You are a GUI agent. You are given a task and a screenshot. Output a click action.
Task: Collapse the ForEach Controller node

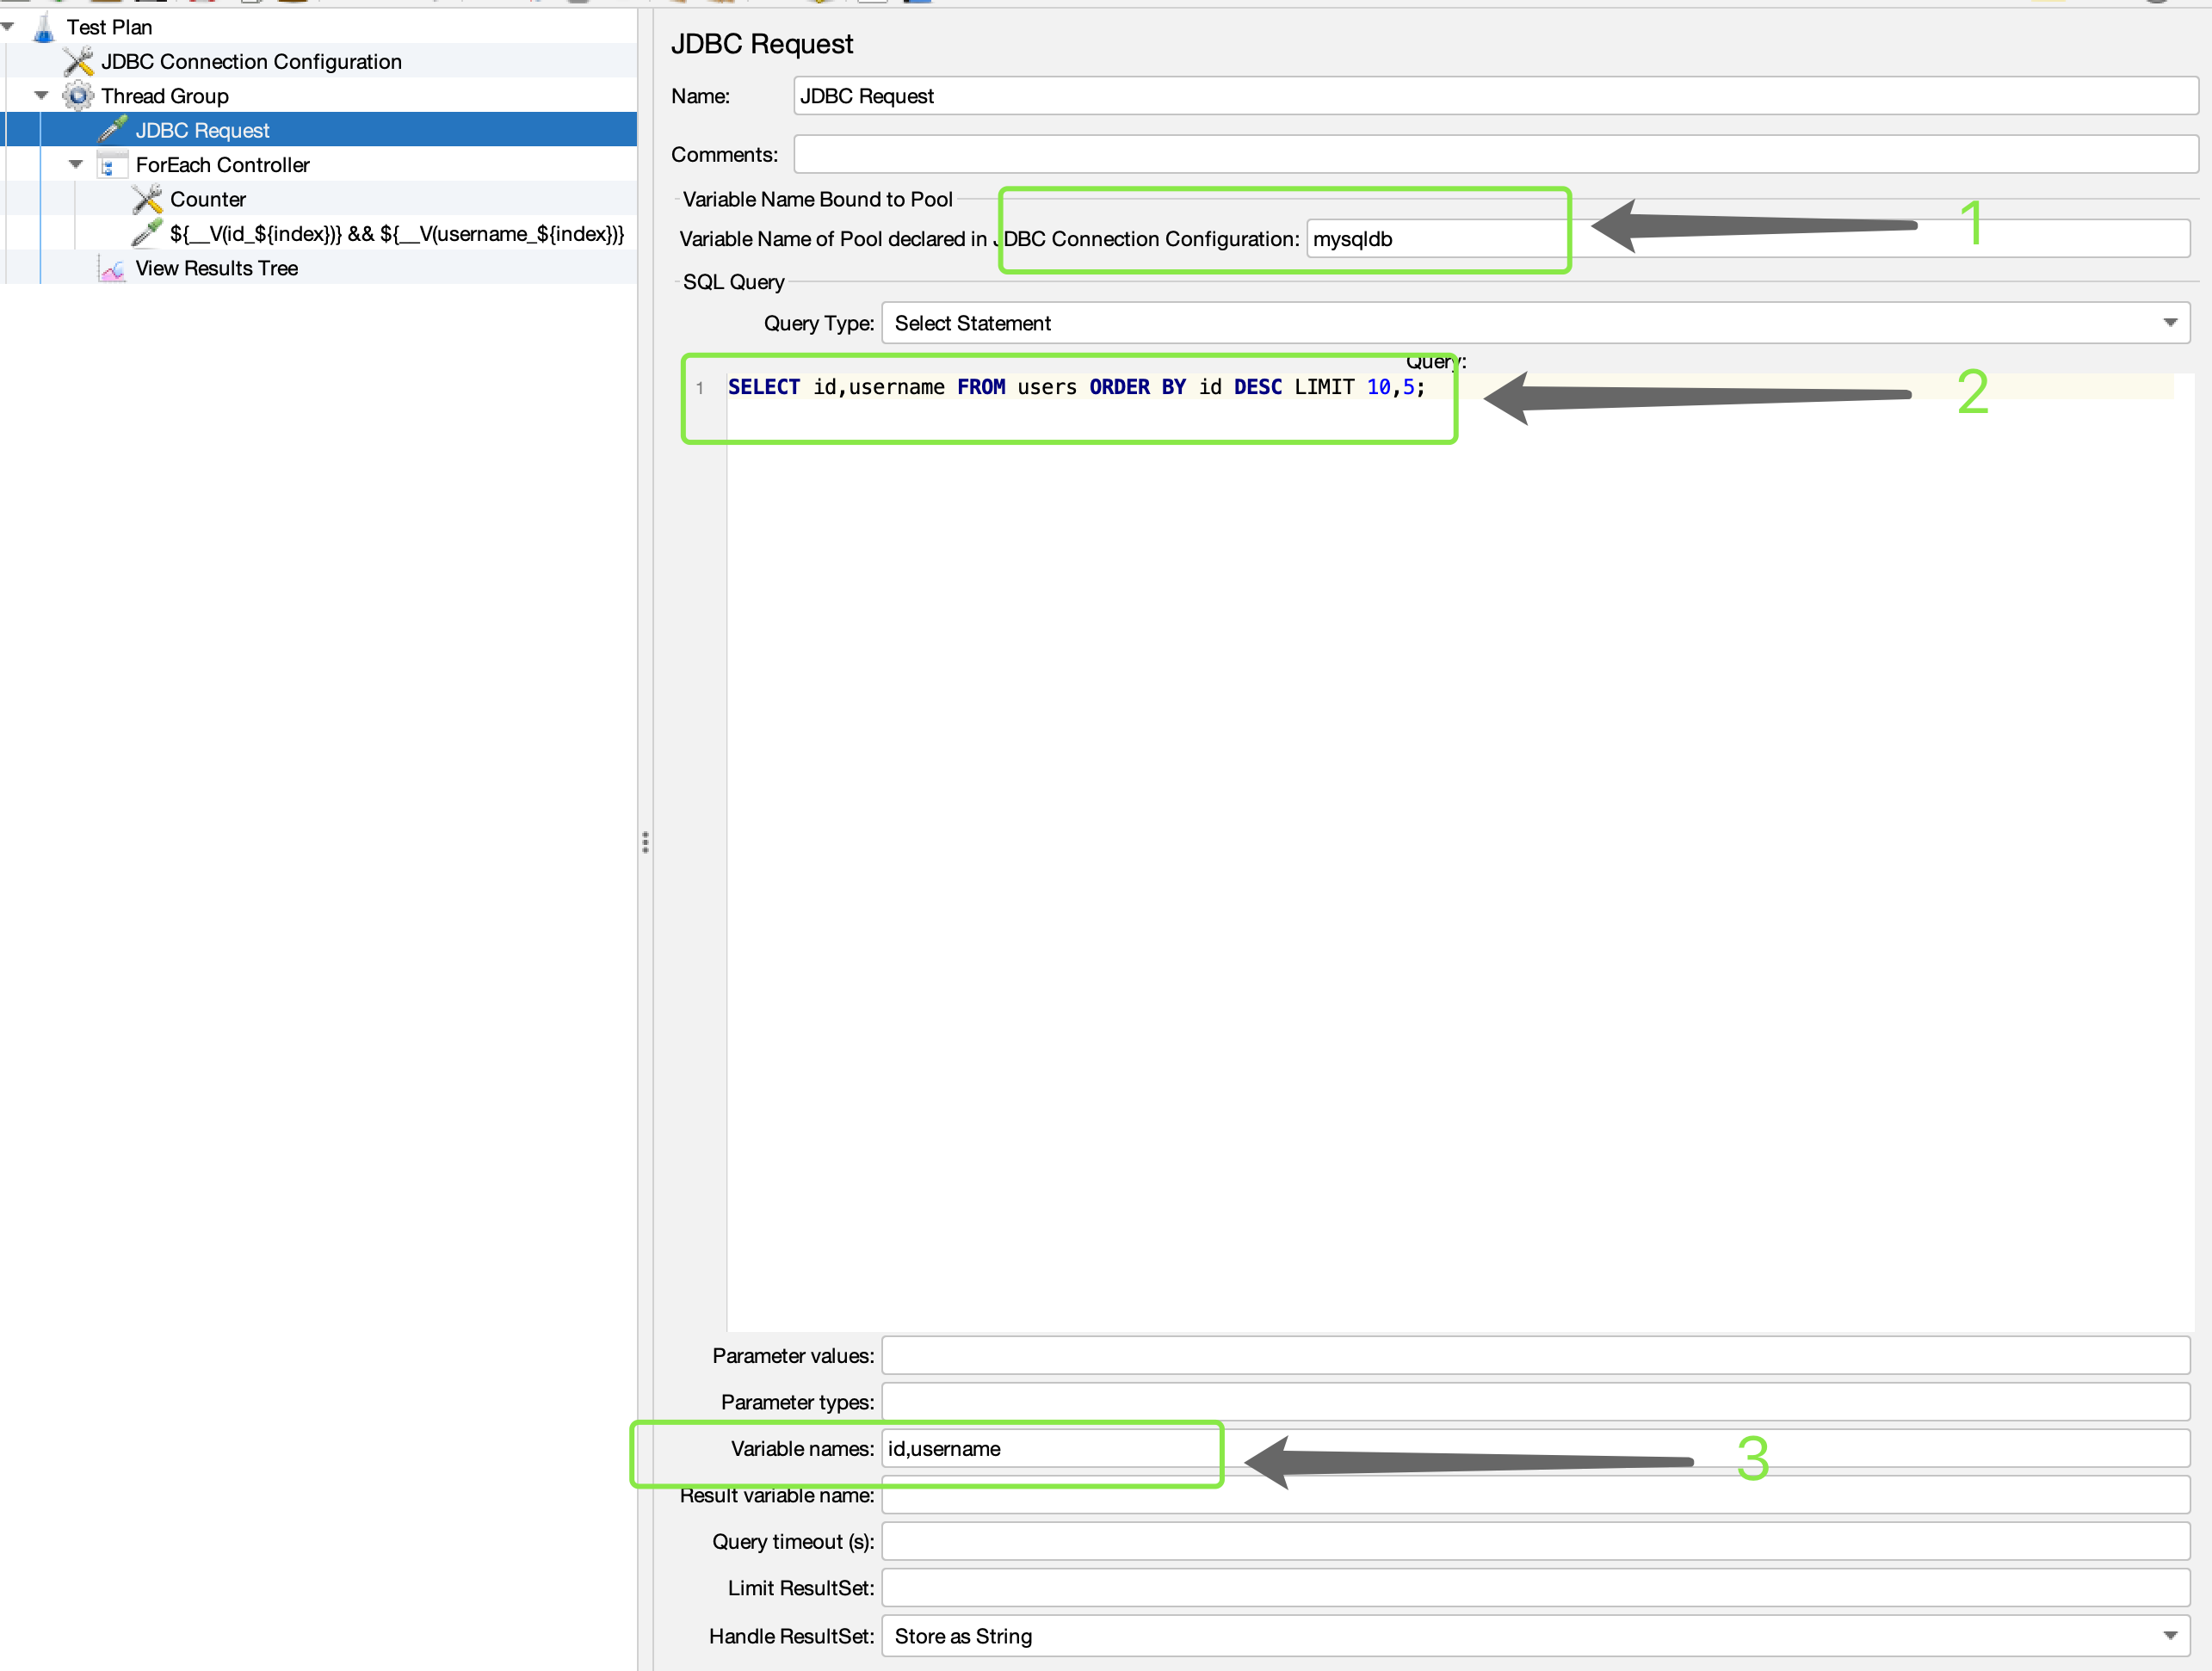[x=76, y=165]
